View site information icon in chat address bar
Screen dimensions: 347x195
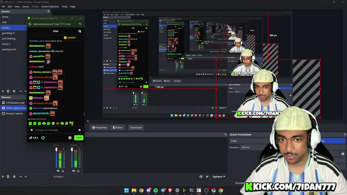30,24
